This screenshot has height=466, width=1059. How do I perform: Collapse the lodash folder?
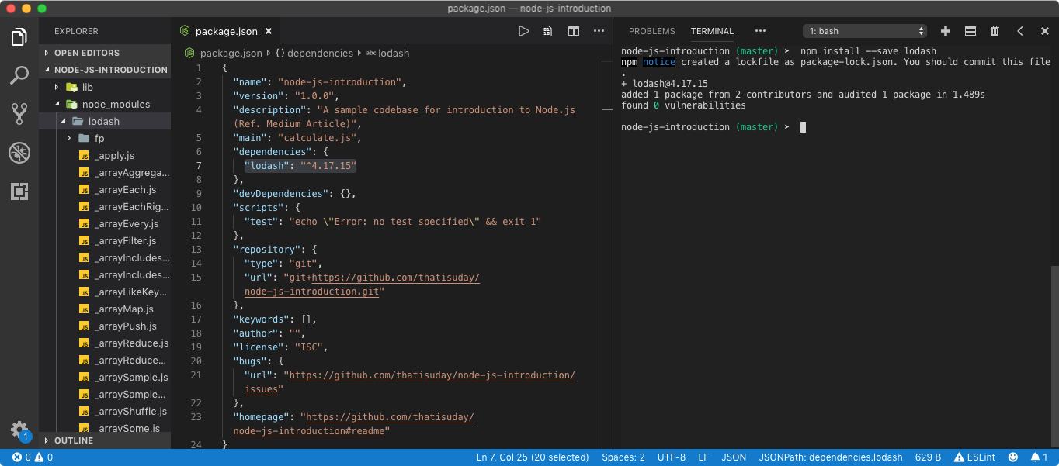tap(105, 121)
